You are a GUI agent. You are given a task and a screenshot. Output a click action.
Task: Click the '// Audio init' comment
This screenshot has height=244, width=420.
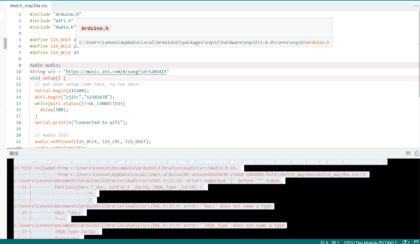[x=52, y=135]
